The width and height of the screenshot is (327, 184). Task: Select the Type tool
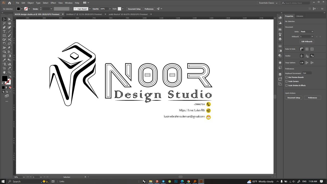(4, 31)
